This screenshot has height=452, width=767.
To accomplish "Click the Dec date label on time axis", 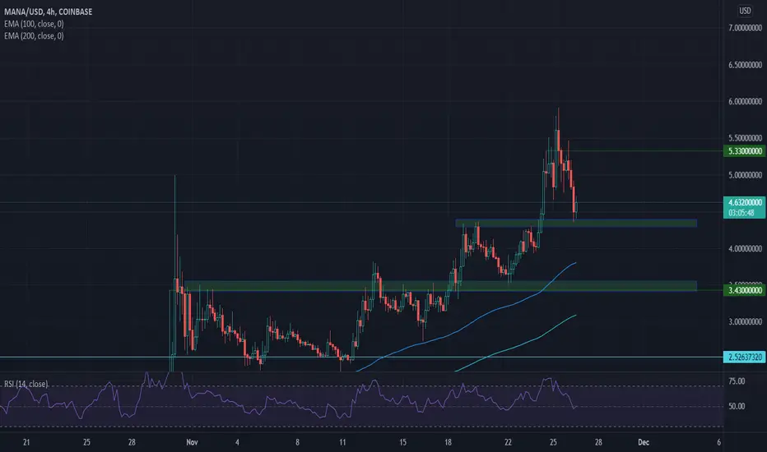I will pos(644,442).
